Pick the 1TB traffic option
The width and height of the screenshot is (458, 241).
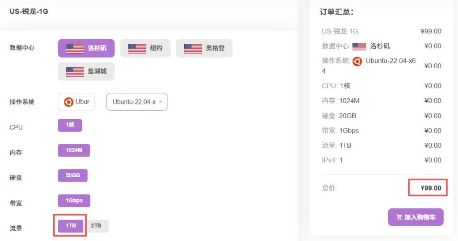(71, 226)
